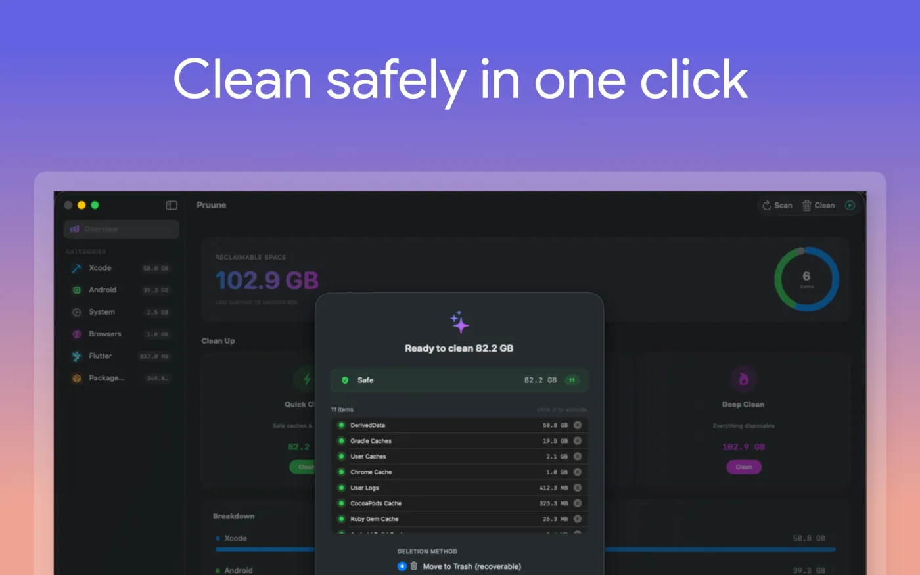Click the purple Browsers globe icon
Screen dimensions: 920x575
click(76, 334)
